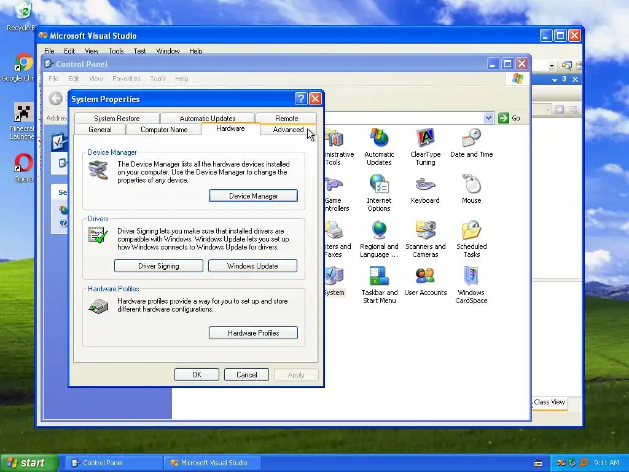Click the Windows Update button
The width and height of the screenshot is (629, 472).
pos(252,266)
